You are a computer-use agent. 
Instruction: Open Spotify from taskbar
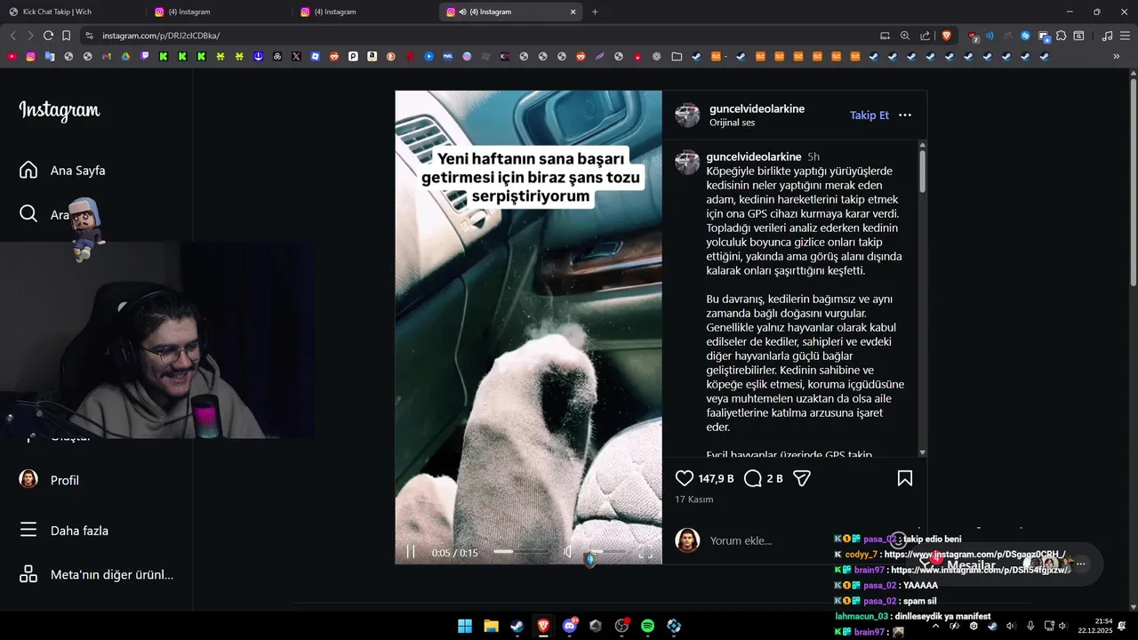(x=647, y=626)
